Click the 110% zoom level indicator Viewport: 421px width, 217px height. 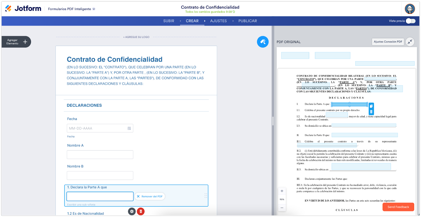tap(282, 199)
